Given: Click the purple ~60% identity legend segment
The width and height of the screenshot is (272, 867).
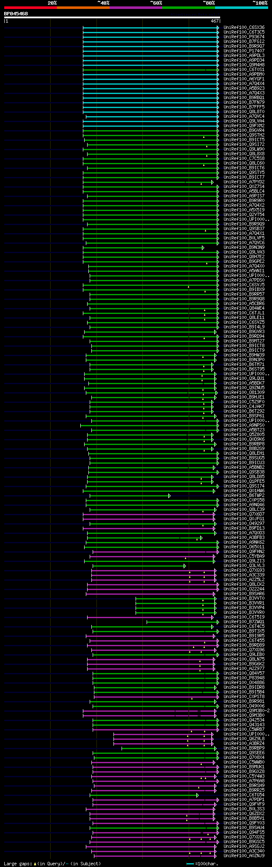Looking at the screenshot, I should (136, 8).
